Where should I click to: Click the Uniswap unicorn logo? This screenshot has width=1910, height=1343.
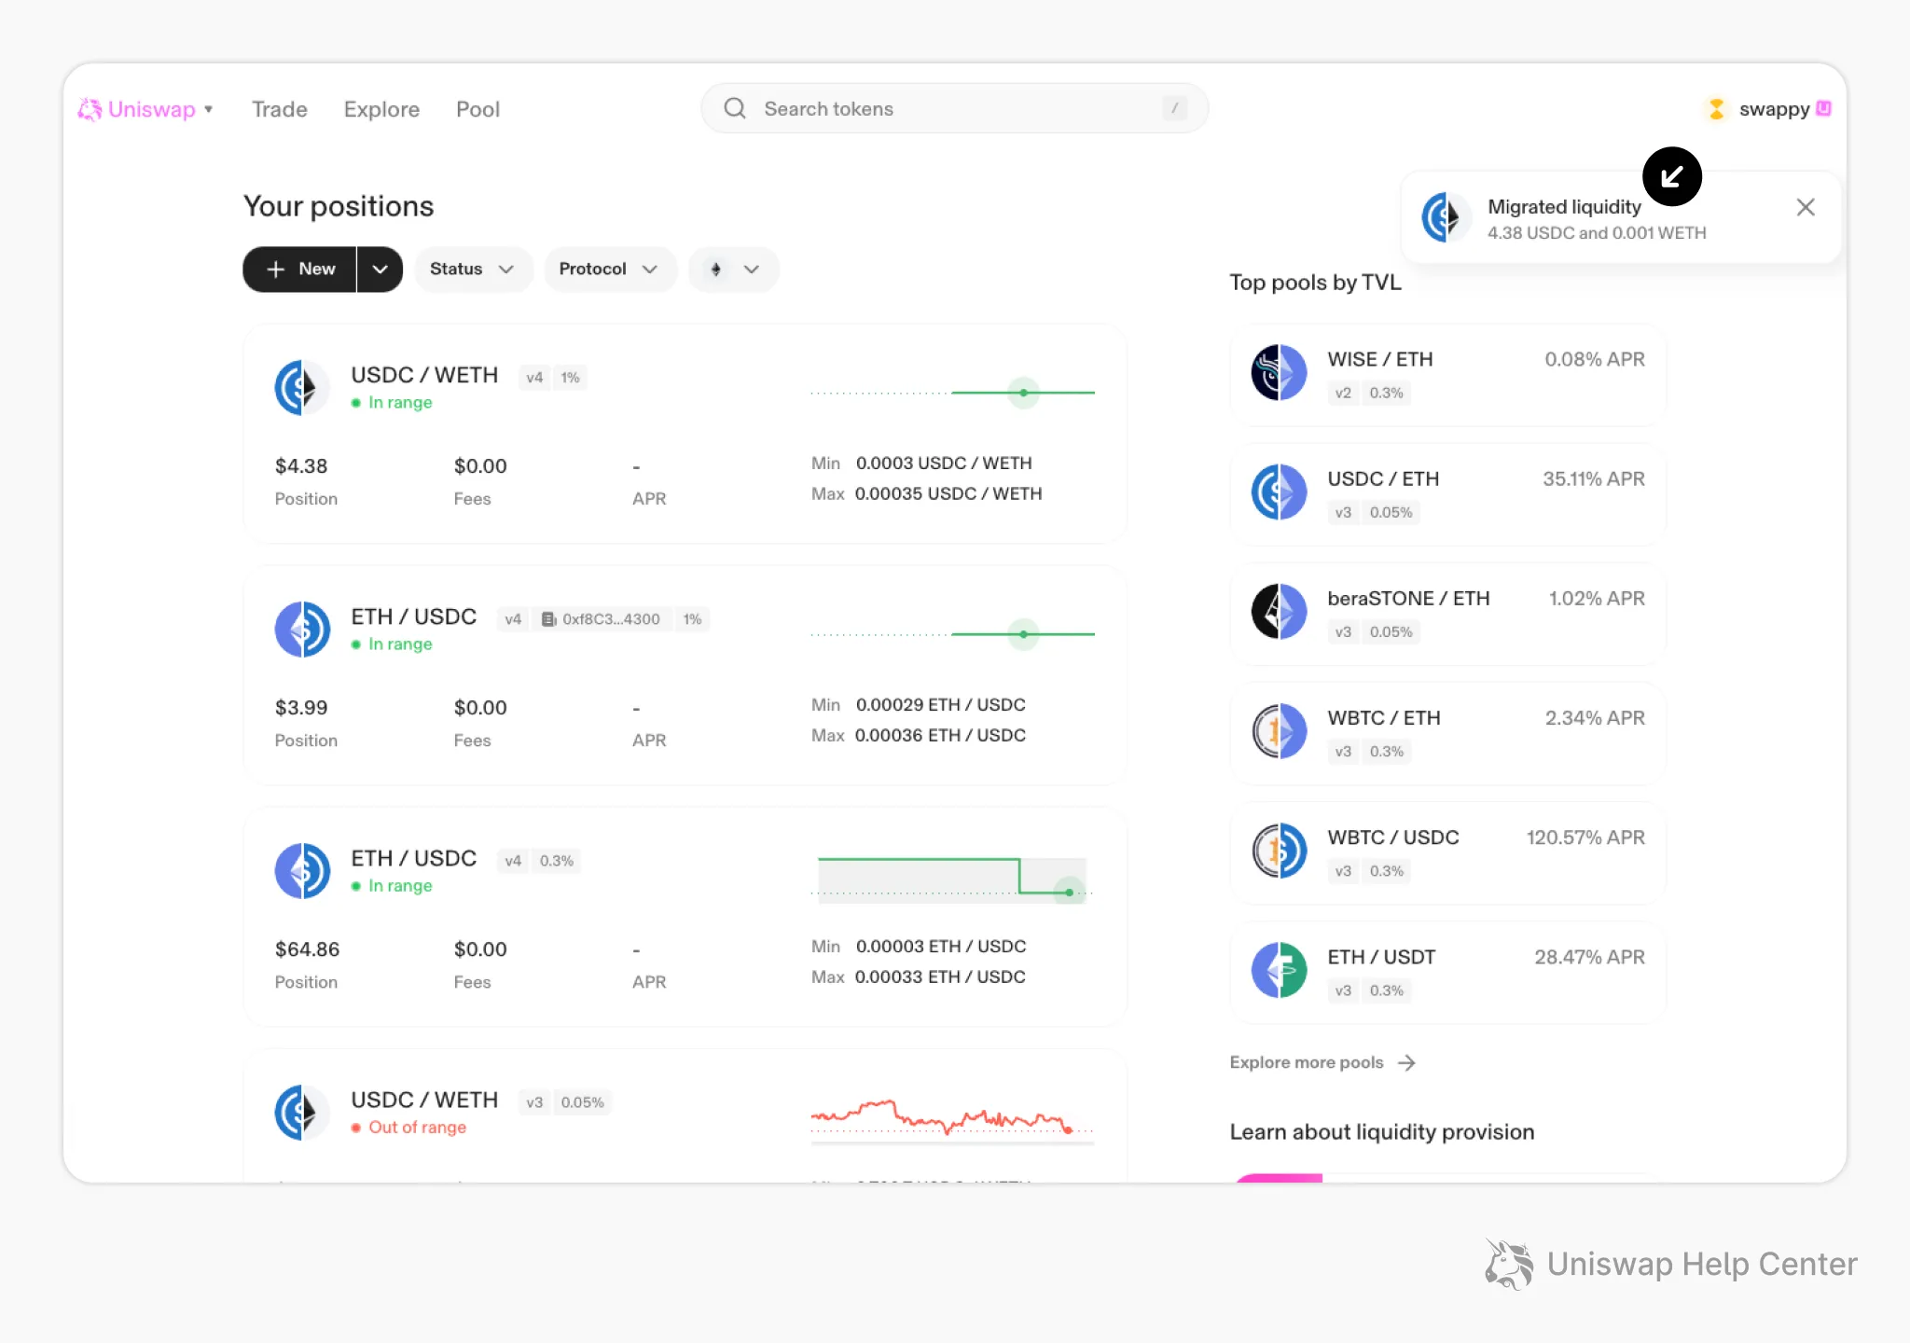(x=90, y=109)
